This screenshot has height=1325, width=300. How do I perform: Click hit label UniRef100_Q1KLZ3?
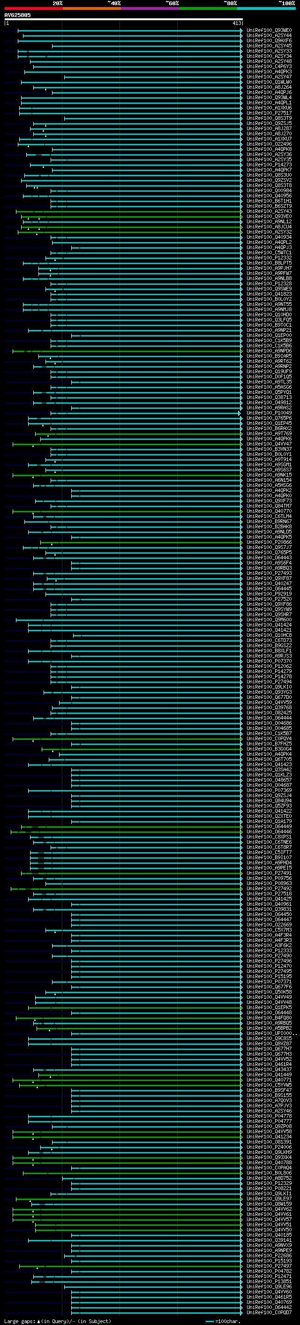coord(269,775)
